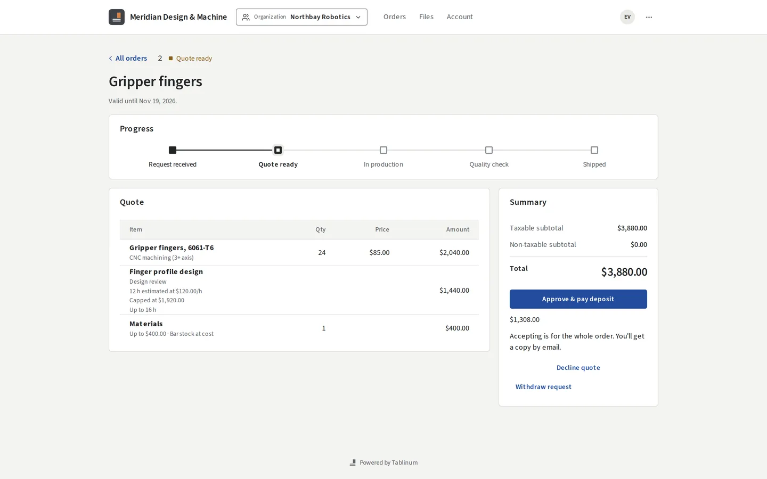
Task: Open the Northbay Robotics organization dropdown
Action: click(x=301, y=17)
